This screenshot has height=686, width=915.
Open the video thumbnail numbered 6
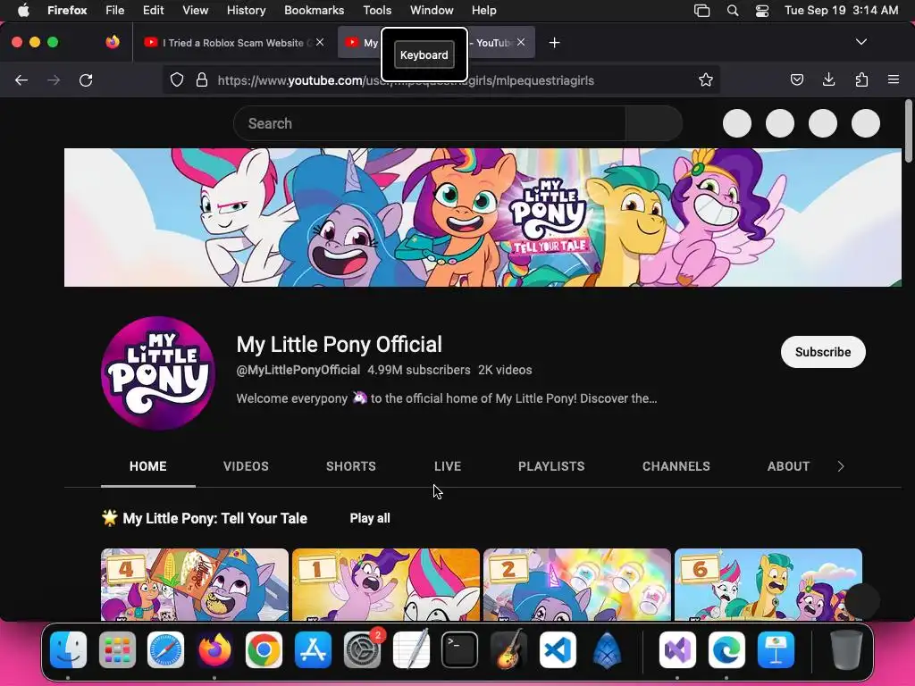click(768, 584)
